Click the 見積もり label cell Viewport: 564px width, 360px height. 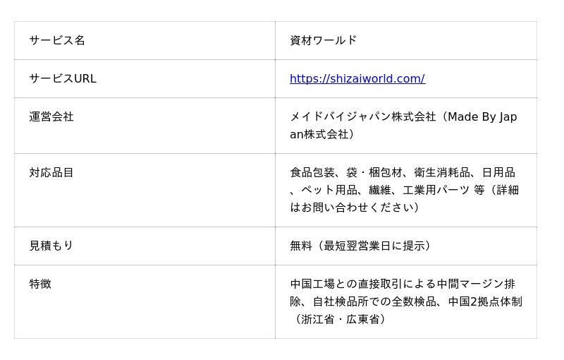tap(51, 246)
